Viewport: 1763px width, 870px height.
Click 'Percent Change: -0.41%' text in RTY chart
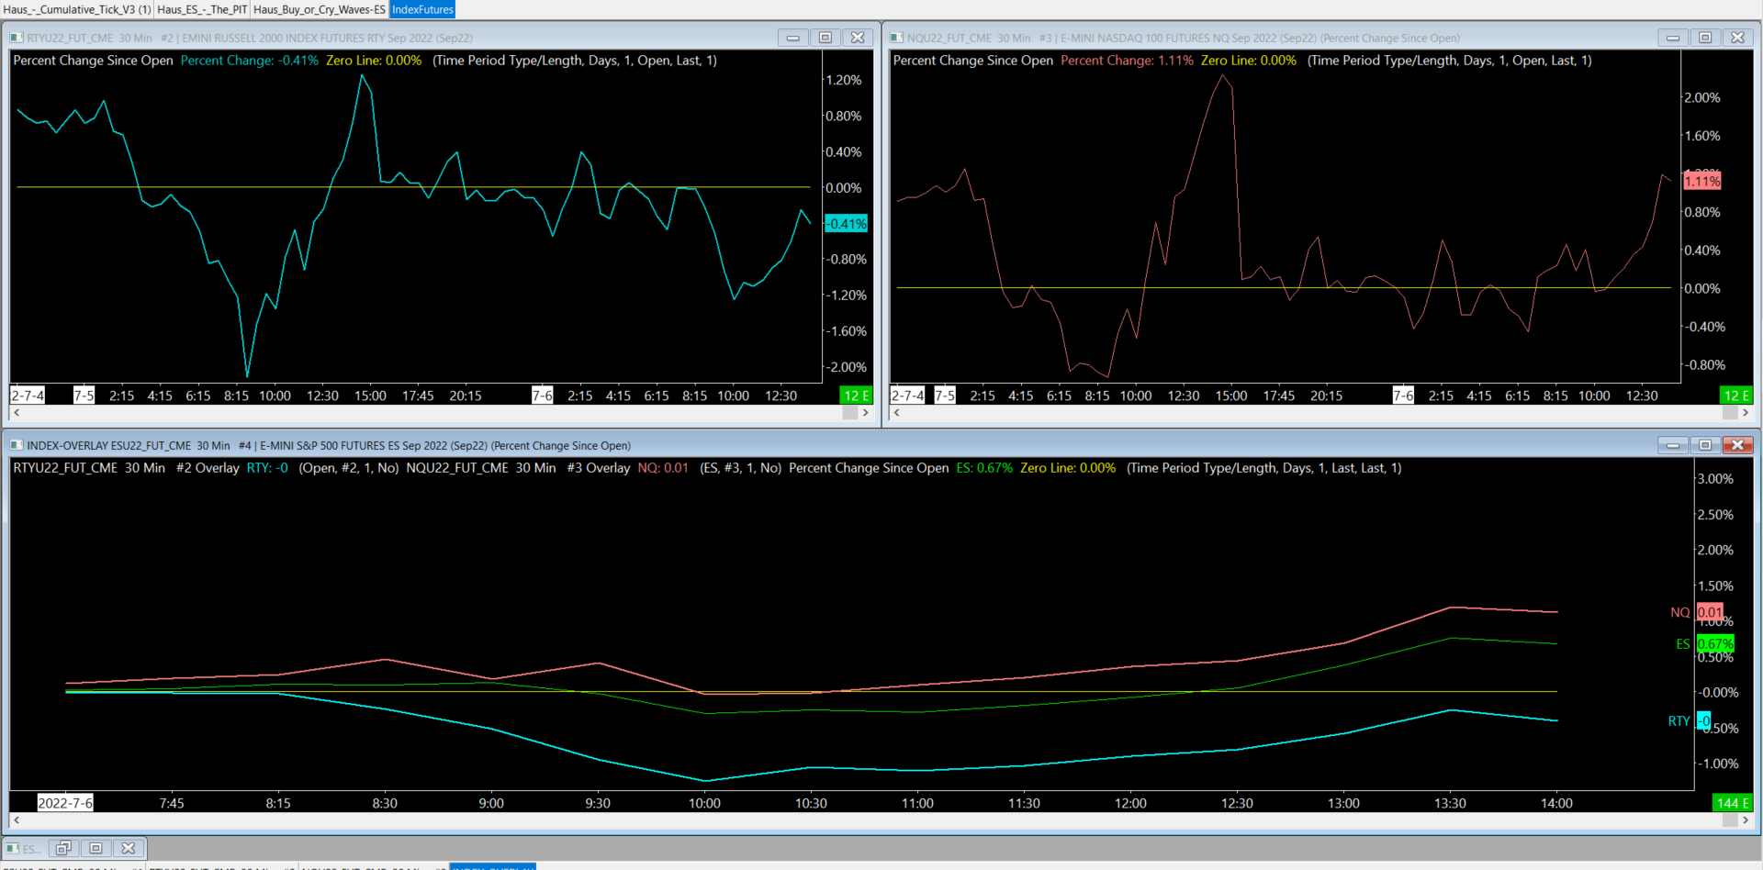(x=250, y=61)
